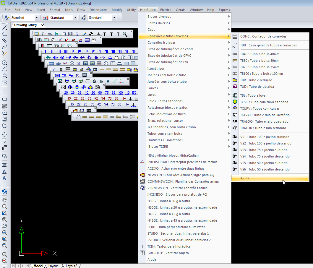Activate the Pan hand tool
Image resolution: width=313 pixels, height=268 pixels.
point(4,200)
